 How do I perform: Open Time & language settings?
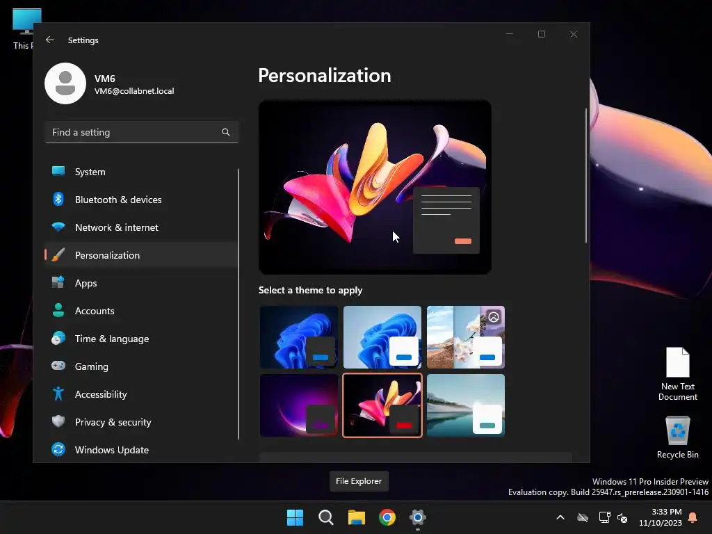click(142, 339)
